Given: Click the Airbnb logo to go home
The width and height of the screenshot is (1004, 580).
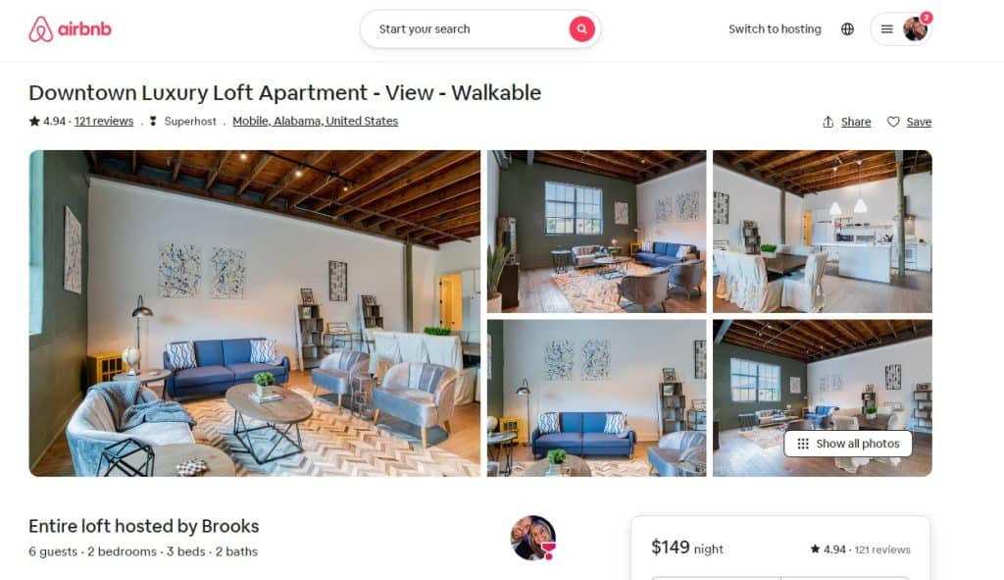Looking at the screenshot, I should click(x=70, y=28).
